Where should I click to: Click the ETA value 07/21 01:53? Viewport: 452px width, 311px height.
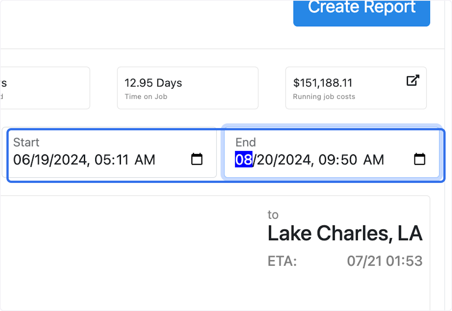[385, 261]
